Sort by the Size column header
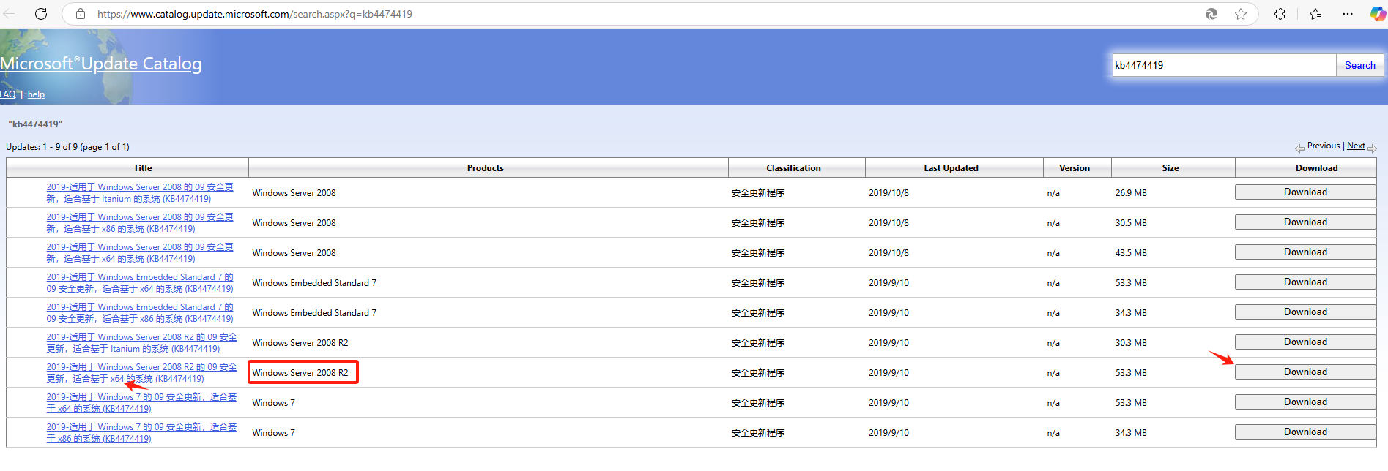This screenshot has height=471, width=1388. point(1170,168)
